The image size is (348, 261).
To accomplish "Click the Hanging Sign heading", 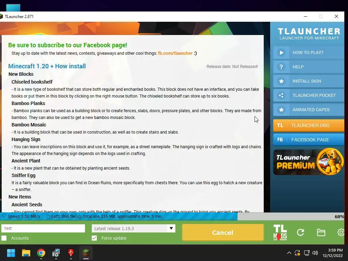I will tap(26, 139).
